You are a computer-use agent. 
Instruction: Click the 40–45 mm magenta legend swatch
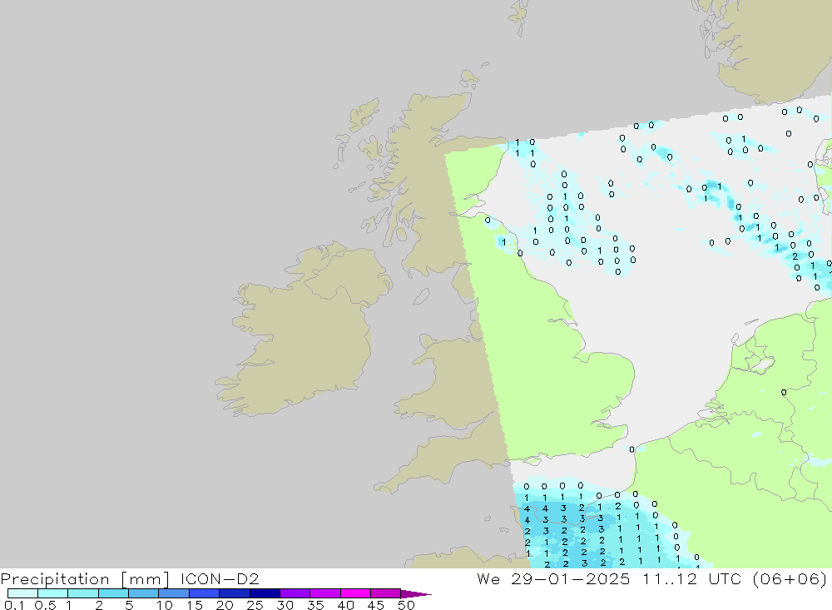355,593
